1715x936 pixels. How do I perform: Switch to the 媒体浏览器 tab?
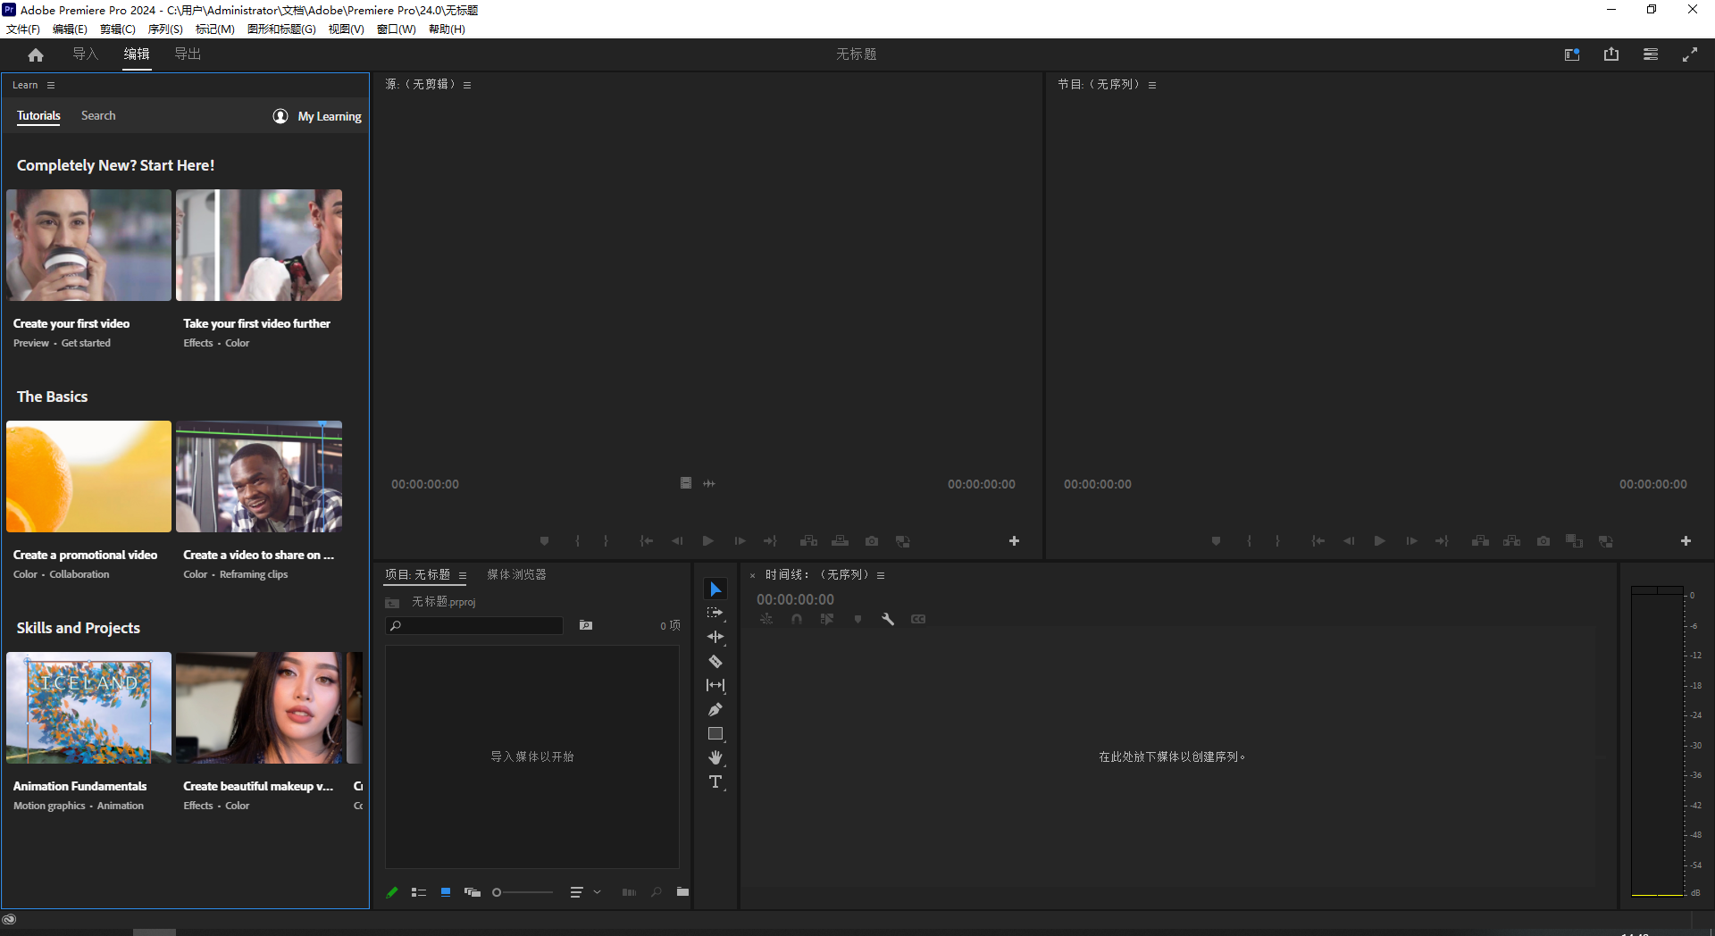(516, 574)
